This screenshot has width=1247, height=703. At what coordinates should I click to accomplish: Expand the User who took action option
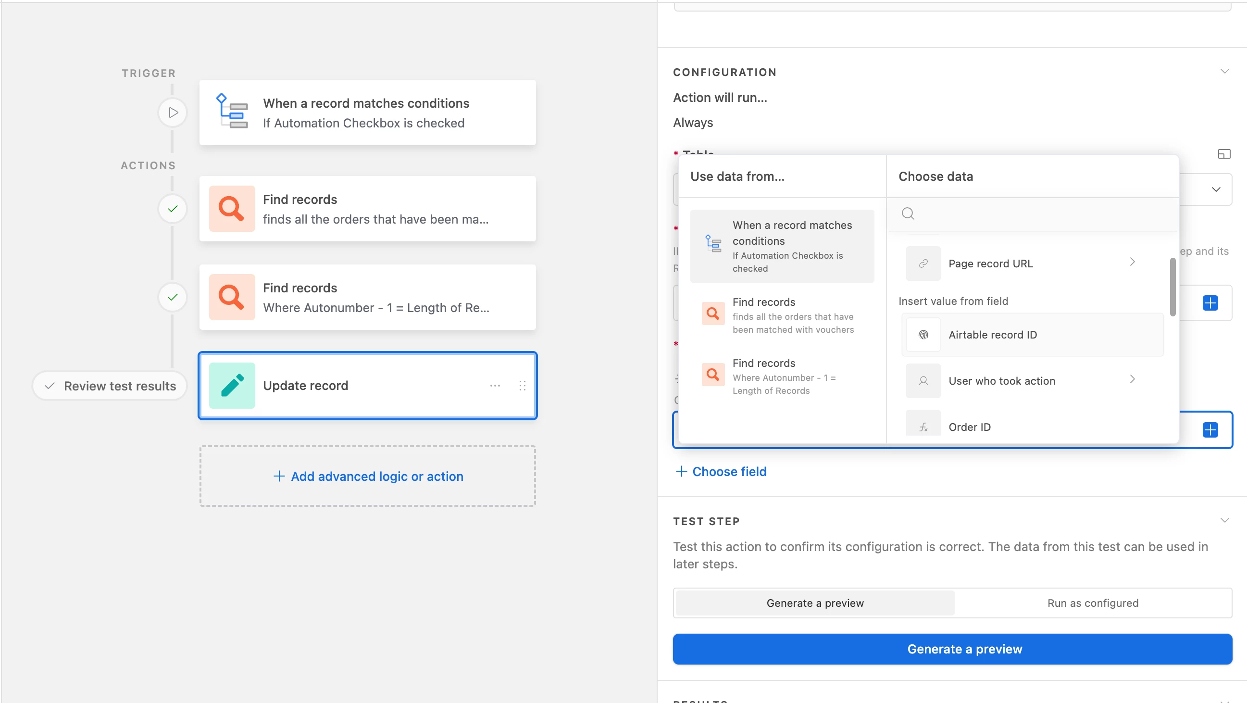pos(1132,379)
